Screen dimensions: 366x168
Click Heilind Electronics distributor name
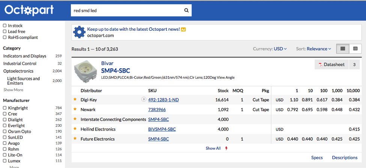coord(98,129)
